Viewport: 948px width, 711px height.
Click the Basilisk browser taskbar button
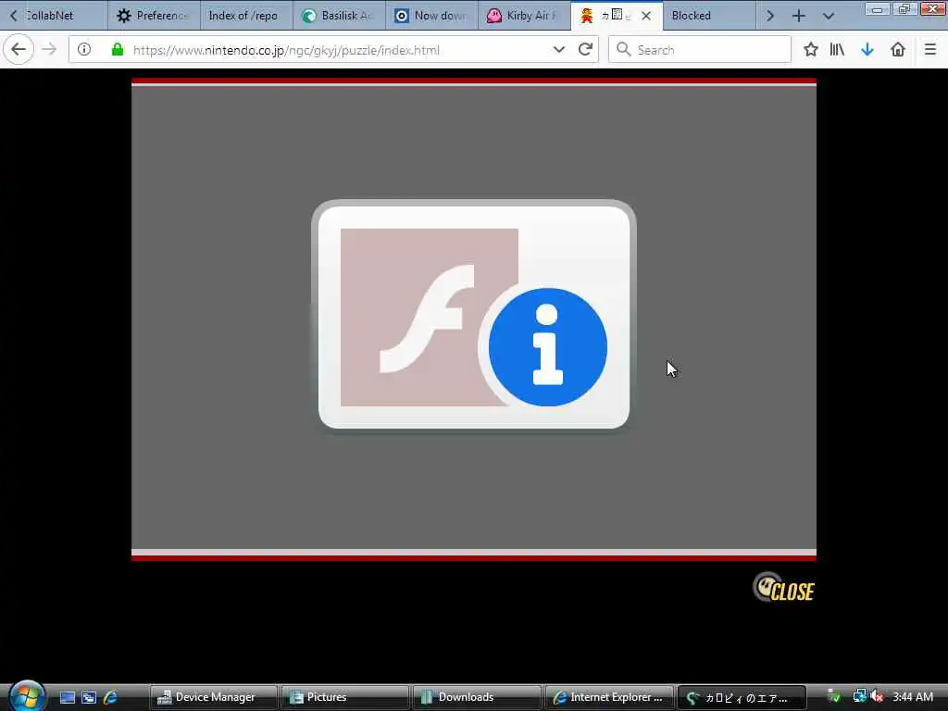tap(742, 697)
